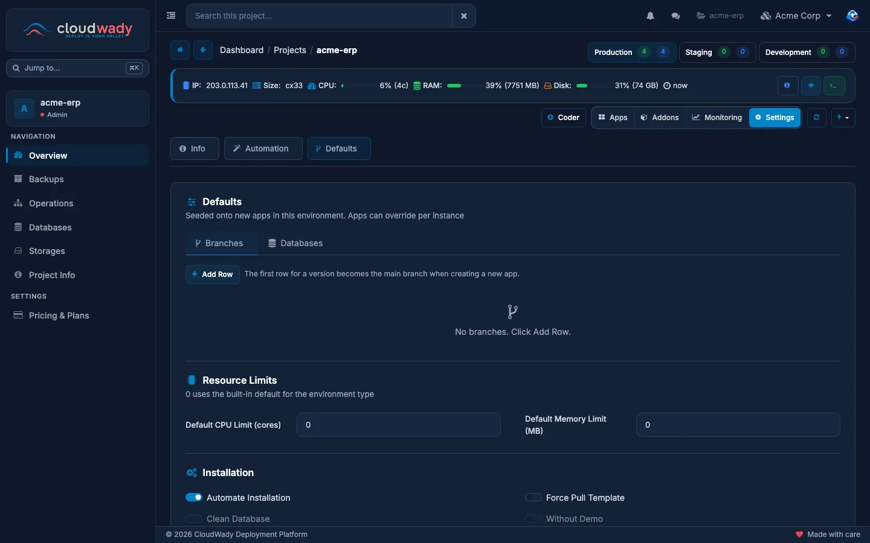Select the Branches defaults tab
The width and height of the screenshot is (870, 543).
[x=222, y=243]
